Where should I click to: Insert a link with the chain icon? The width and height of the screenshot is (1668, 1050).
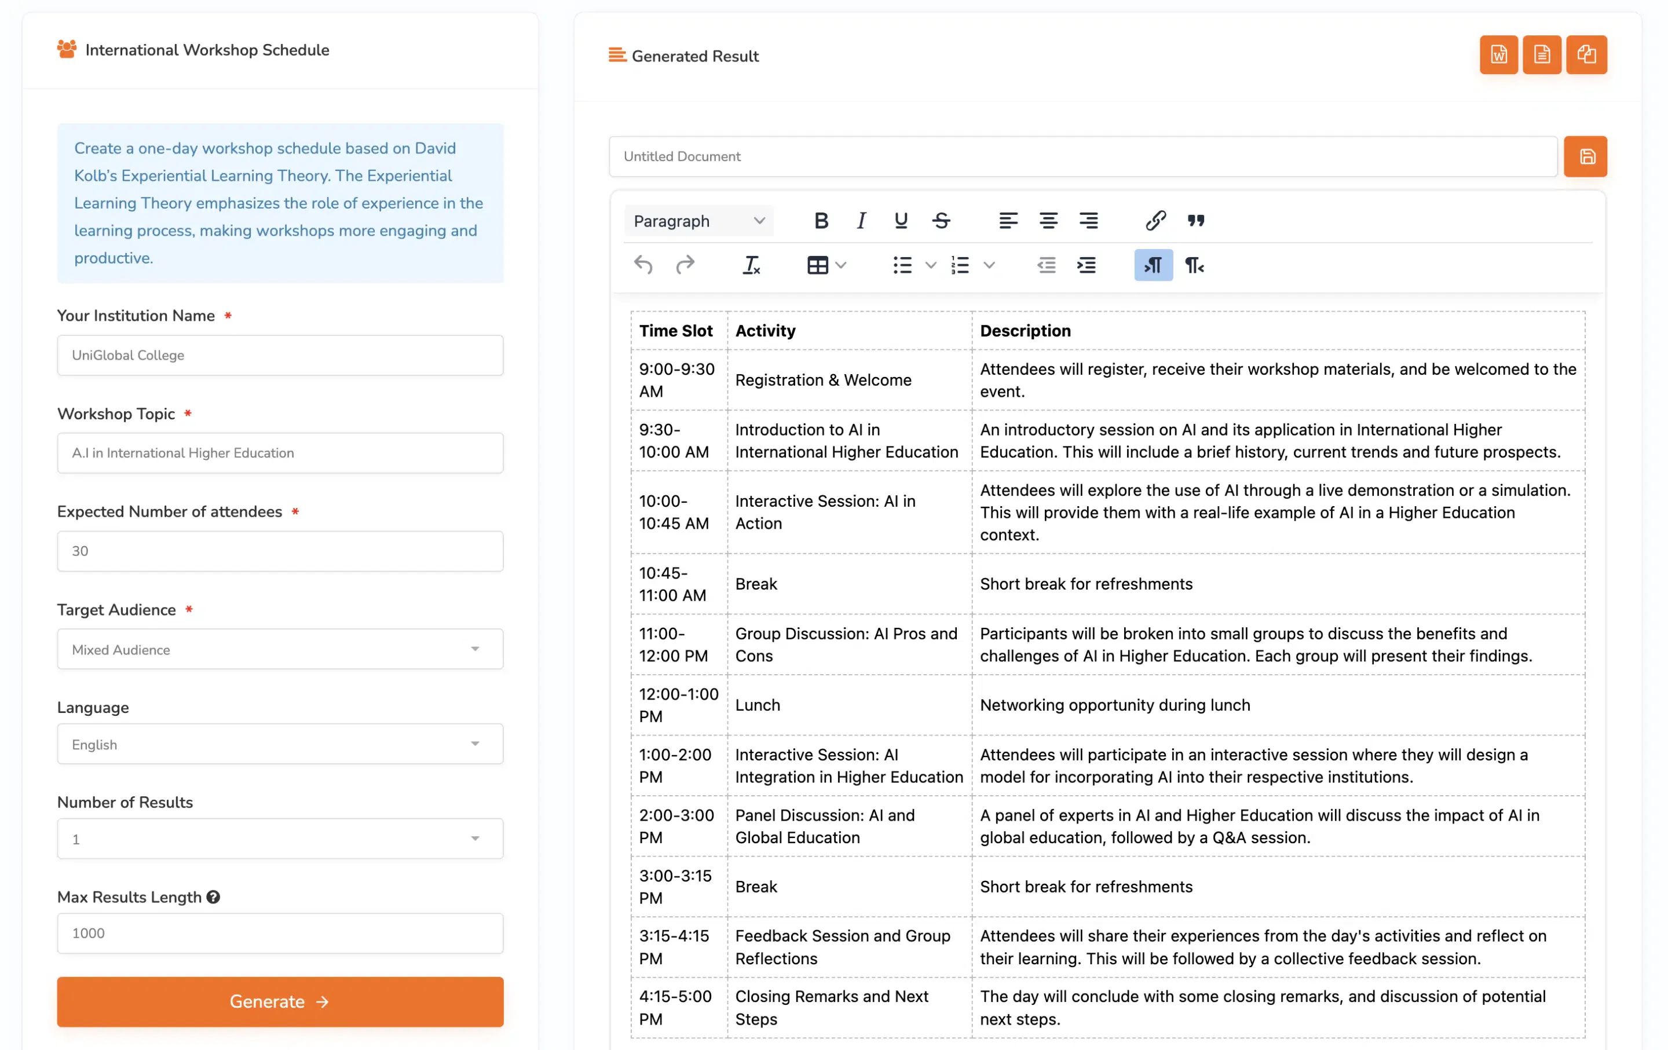[1155, 221]
